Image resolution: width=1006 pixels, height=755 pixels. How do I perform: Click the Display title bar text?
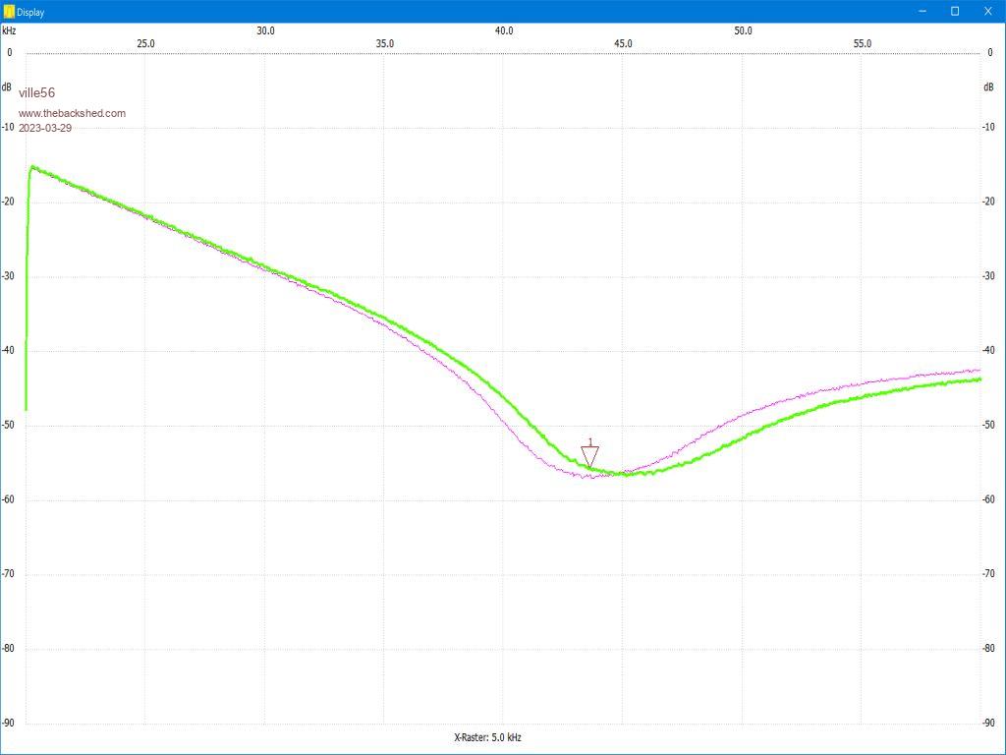tap(30, 12)
